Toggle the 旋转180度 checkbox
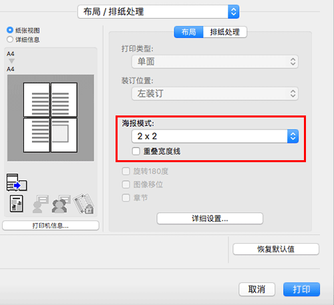 tap(126, 172)
